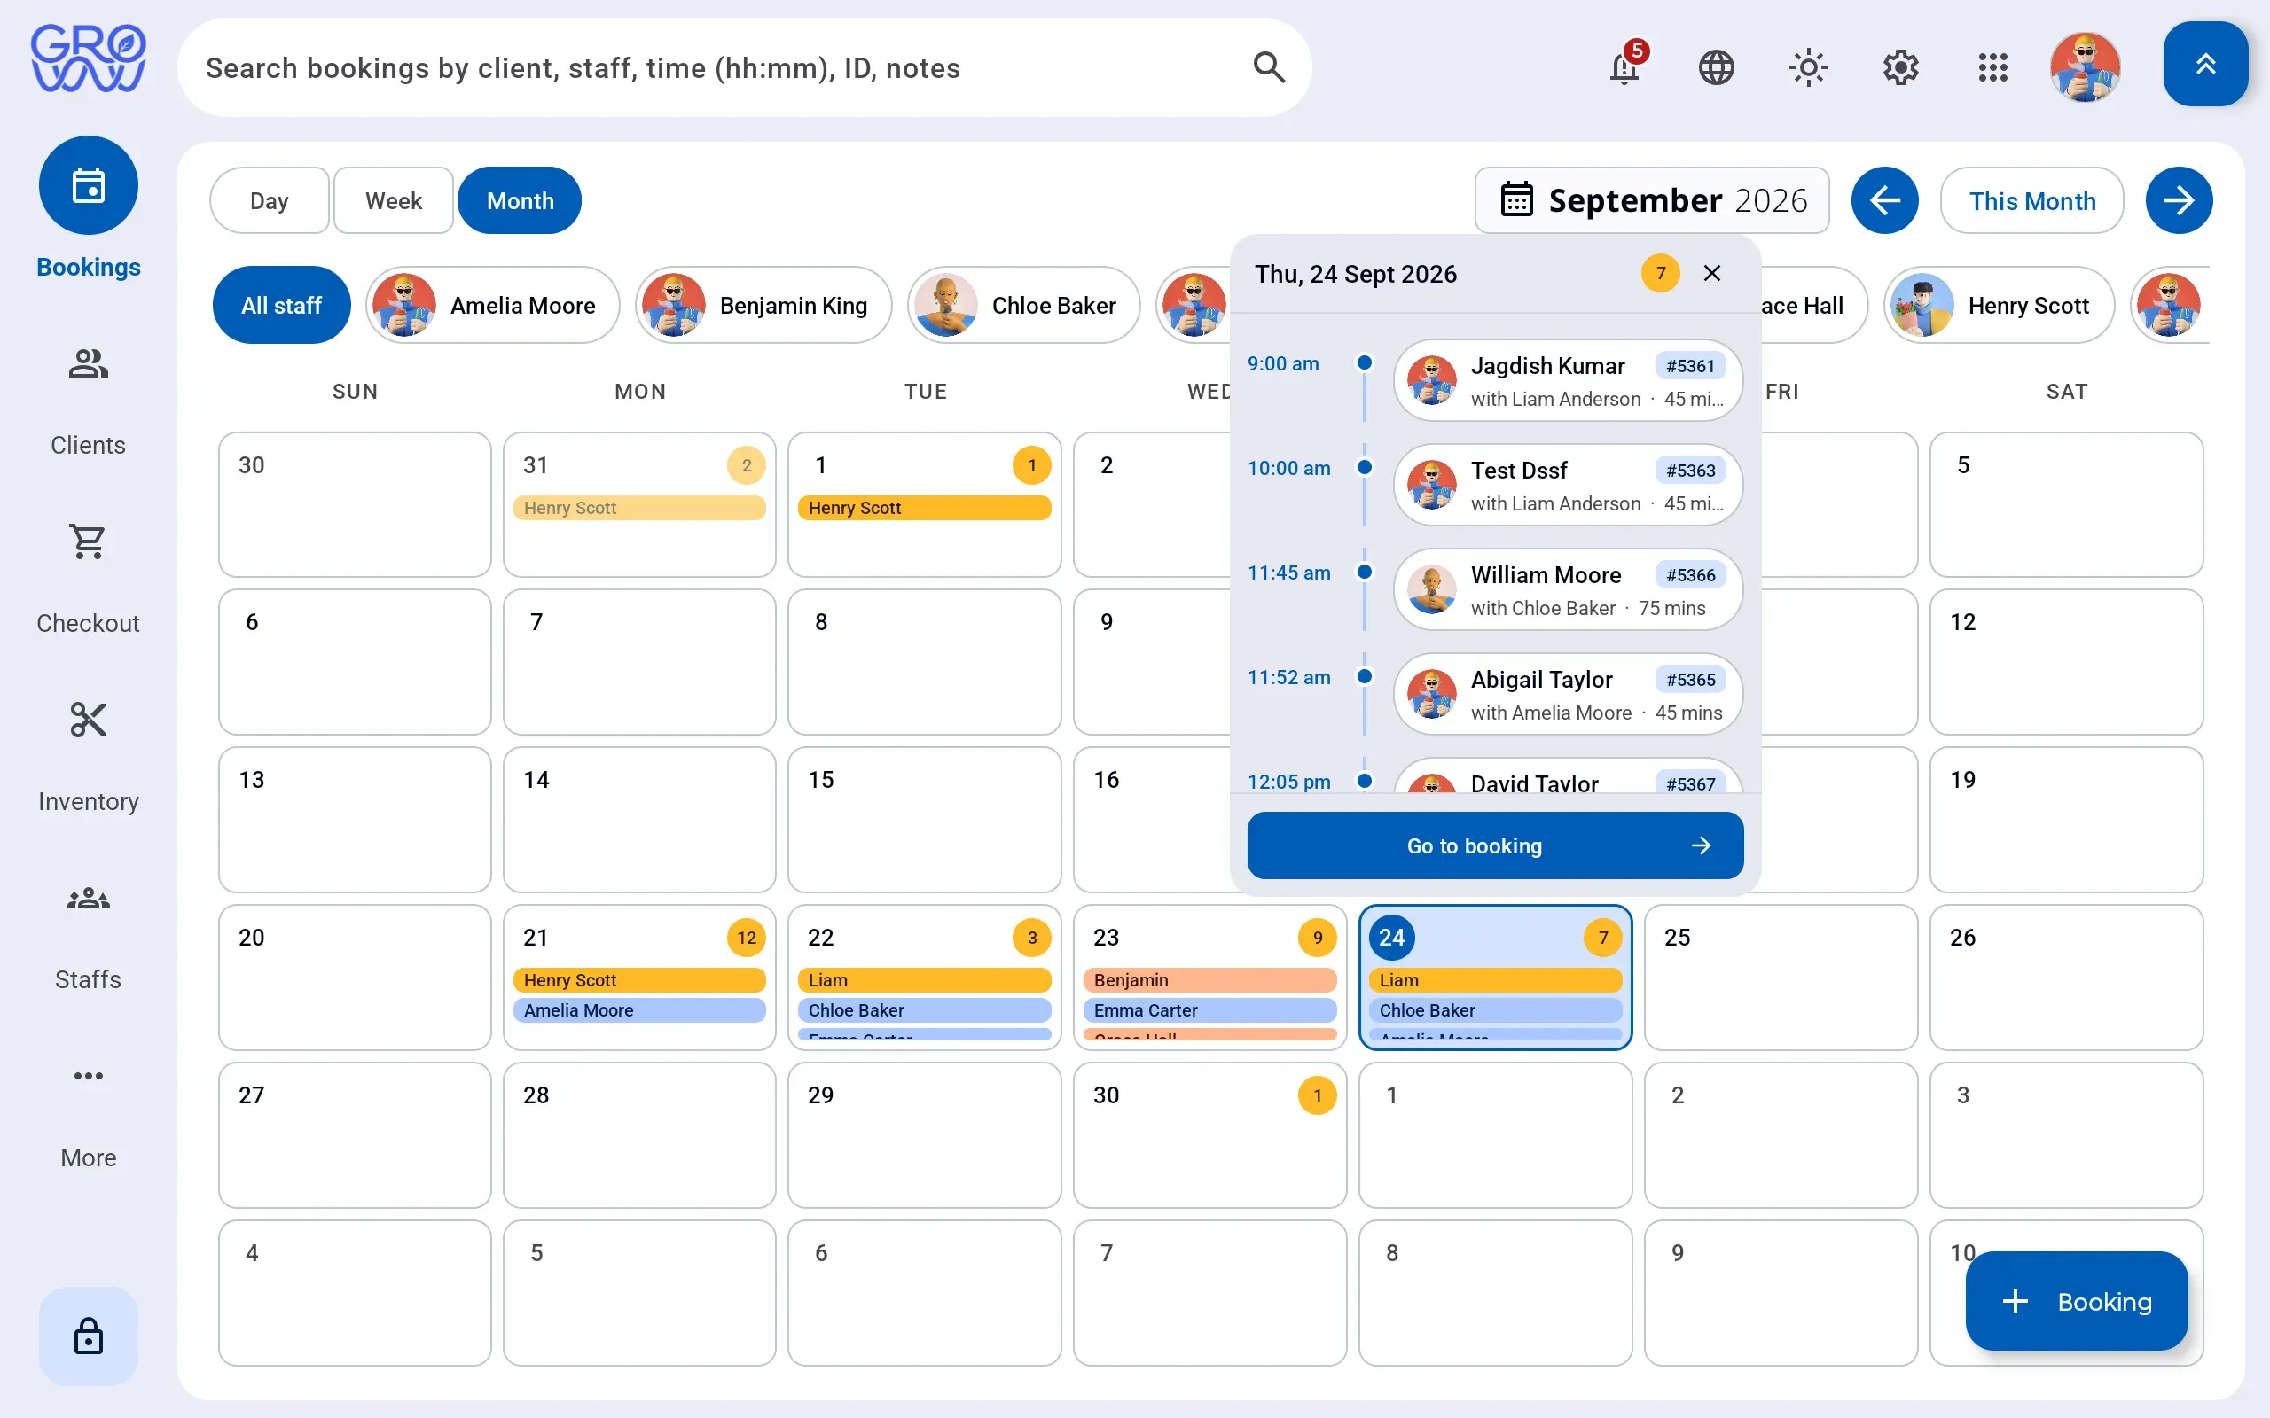Select the September 21 calendar cell
The height and width of the screenshot is (1418, 2270).
pos(639,977)
